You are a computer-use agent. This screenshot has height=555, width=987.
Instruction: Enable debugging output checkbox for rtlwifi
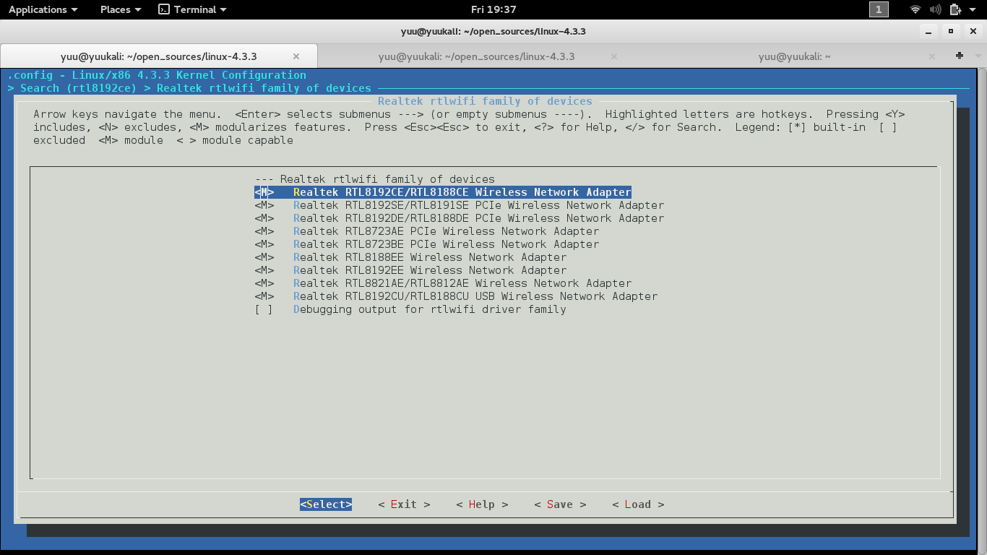point(264,309)
